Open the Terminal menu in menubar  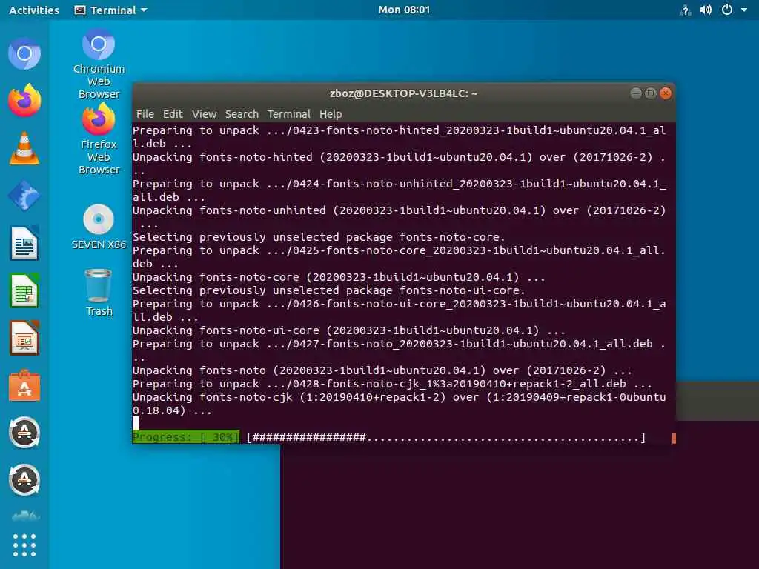point(289,114)
